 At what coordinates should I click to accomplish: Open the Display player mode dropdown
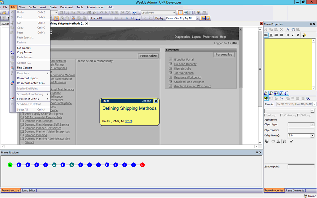[x=197, y=18]
